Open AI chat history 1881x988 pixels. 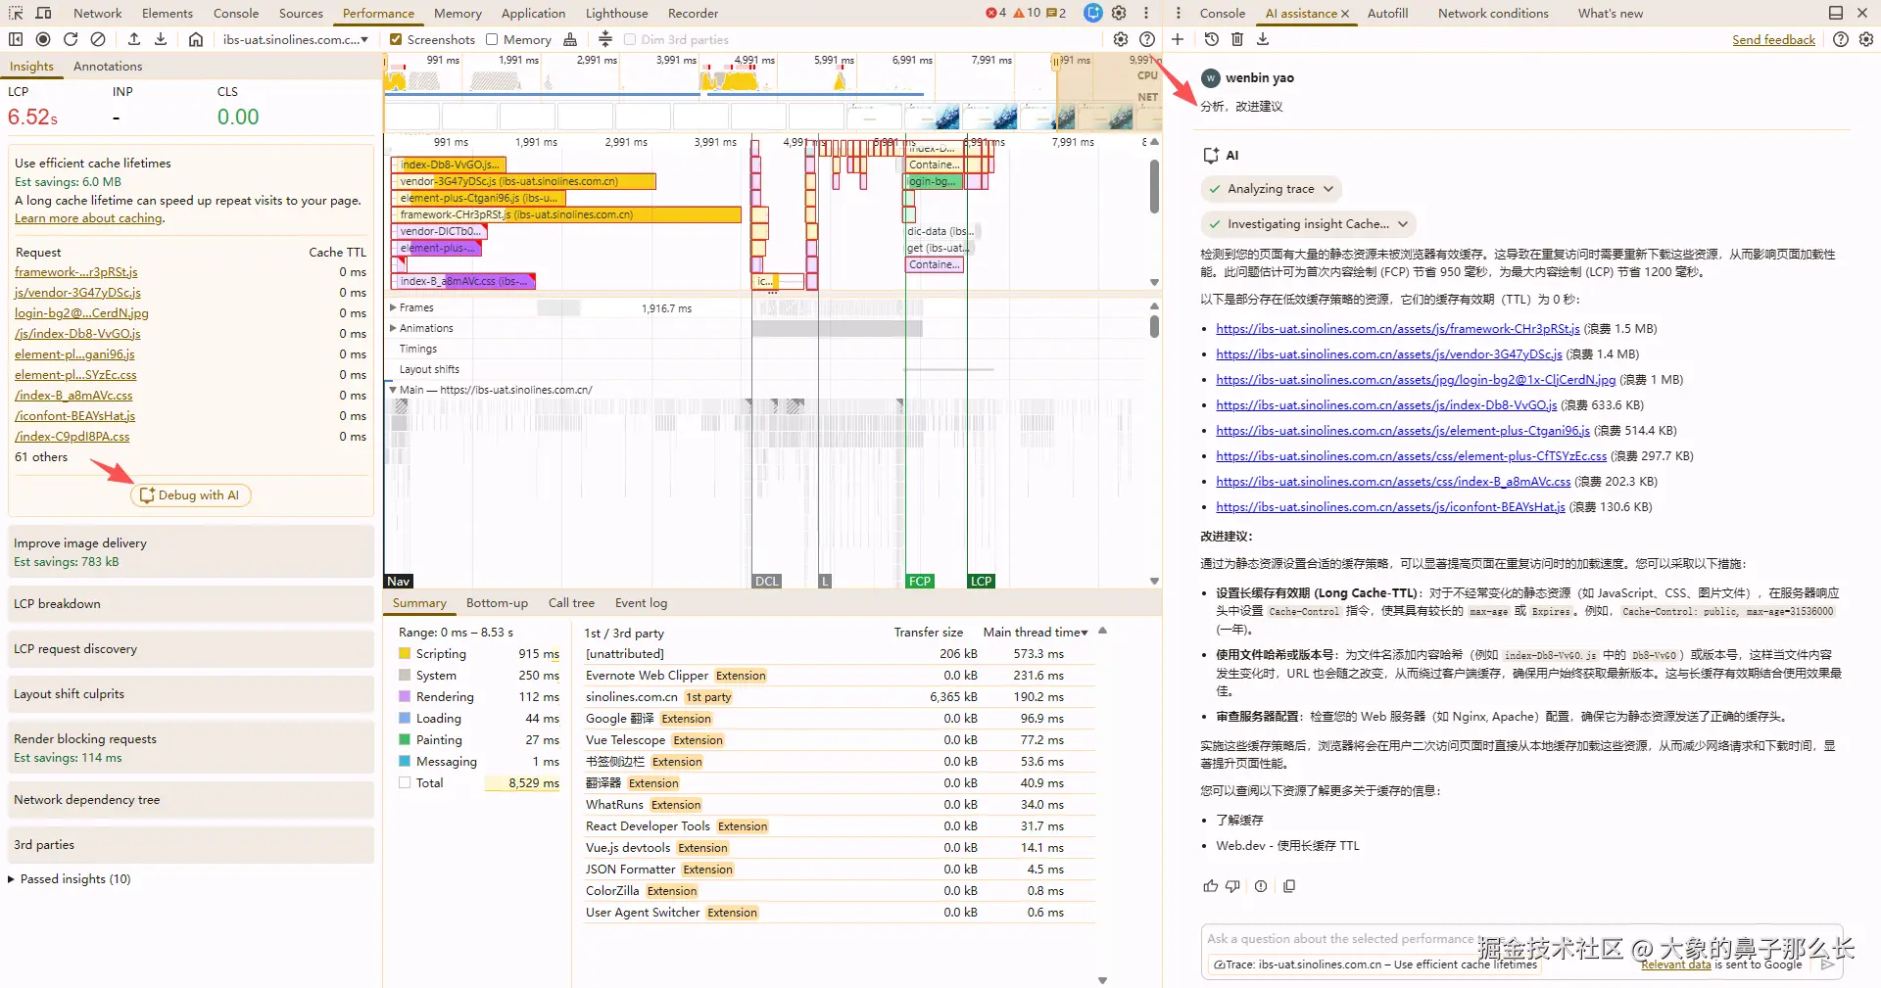[1212, 39]
